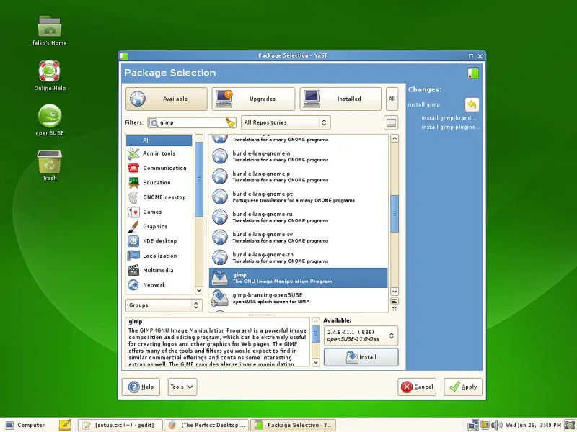Screen dimensions: 577x432
Task: Clear the gimp search filter with broom icon
Action: (x=230, y=122)
